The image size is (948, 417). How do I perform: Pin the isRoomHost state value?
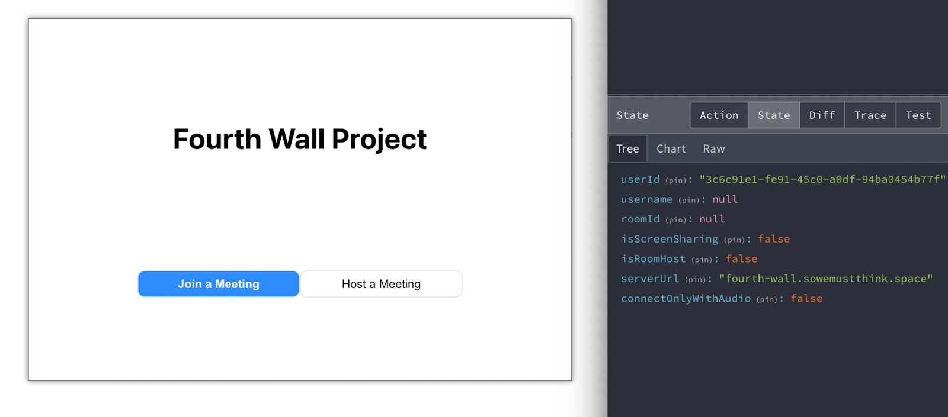702,260
